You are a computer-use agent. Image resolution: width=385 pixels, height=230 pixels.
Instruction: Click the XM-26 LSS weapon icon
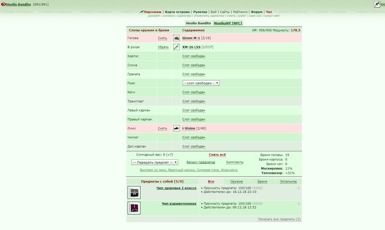click(x=176, y=47)
